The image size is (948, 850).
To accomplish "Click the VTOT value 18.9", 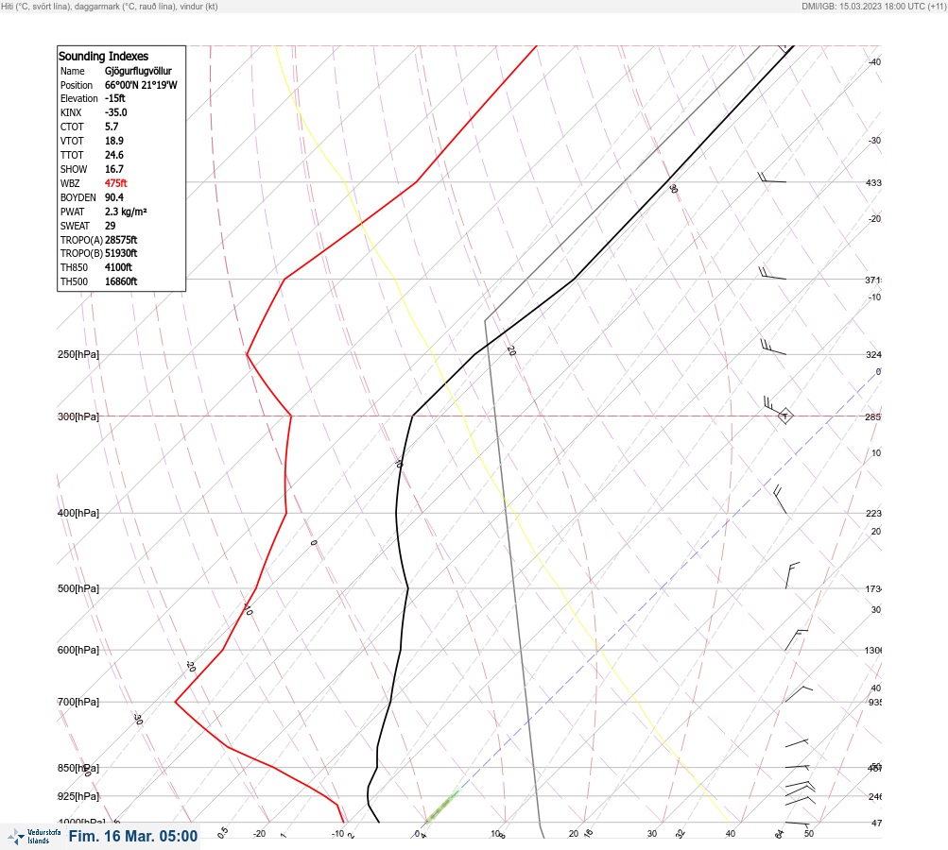I will coord(114,141).
